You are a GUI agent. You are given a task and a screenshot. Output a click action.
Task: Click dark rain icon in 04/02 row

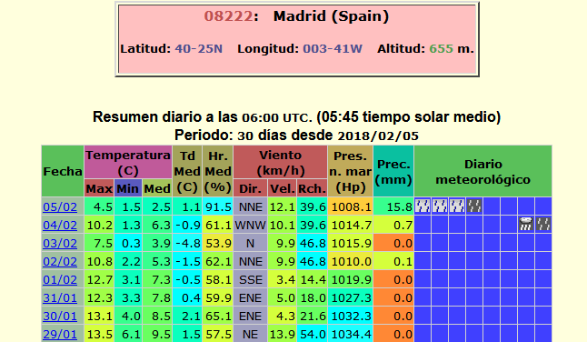(543, 224)
